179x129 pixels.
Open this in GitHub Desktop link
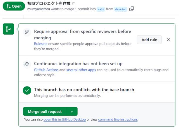65,119
